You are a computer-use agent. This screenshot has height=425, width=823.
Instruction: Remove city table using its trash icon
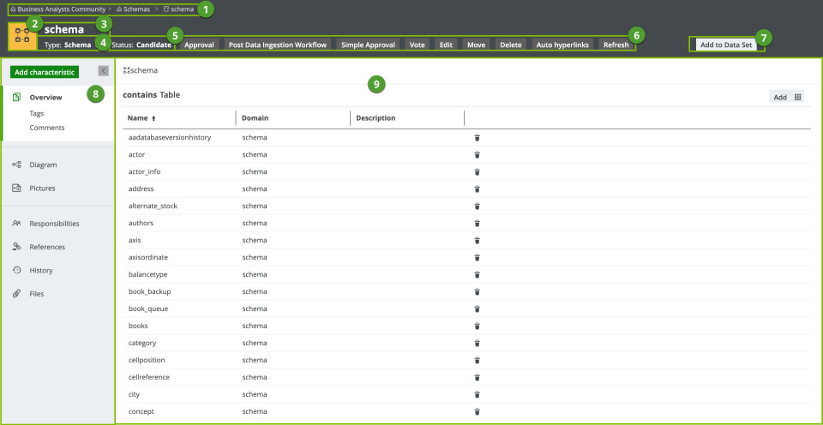[478, 394]
